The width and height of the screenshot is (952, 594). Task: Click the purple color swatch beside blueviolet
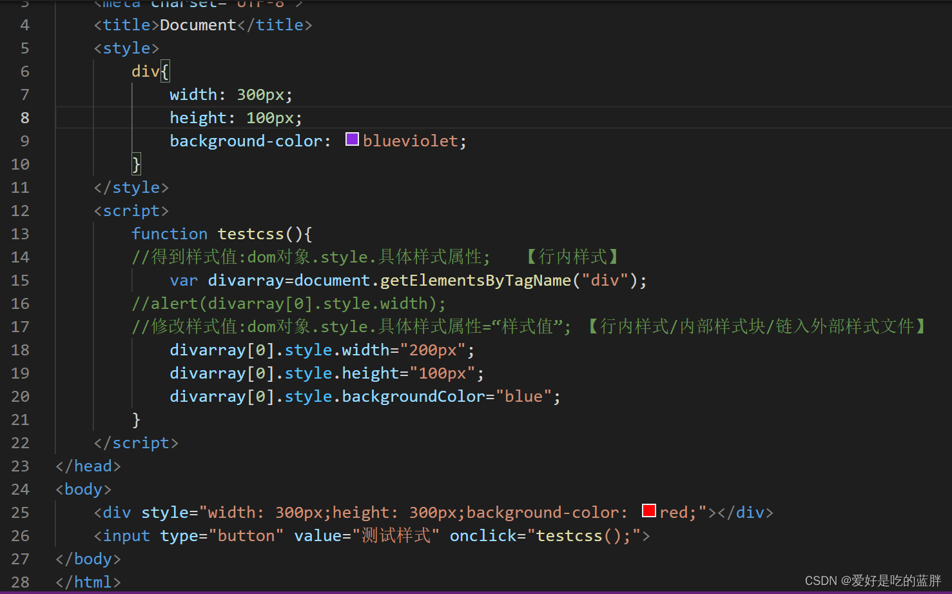(351, 139)
